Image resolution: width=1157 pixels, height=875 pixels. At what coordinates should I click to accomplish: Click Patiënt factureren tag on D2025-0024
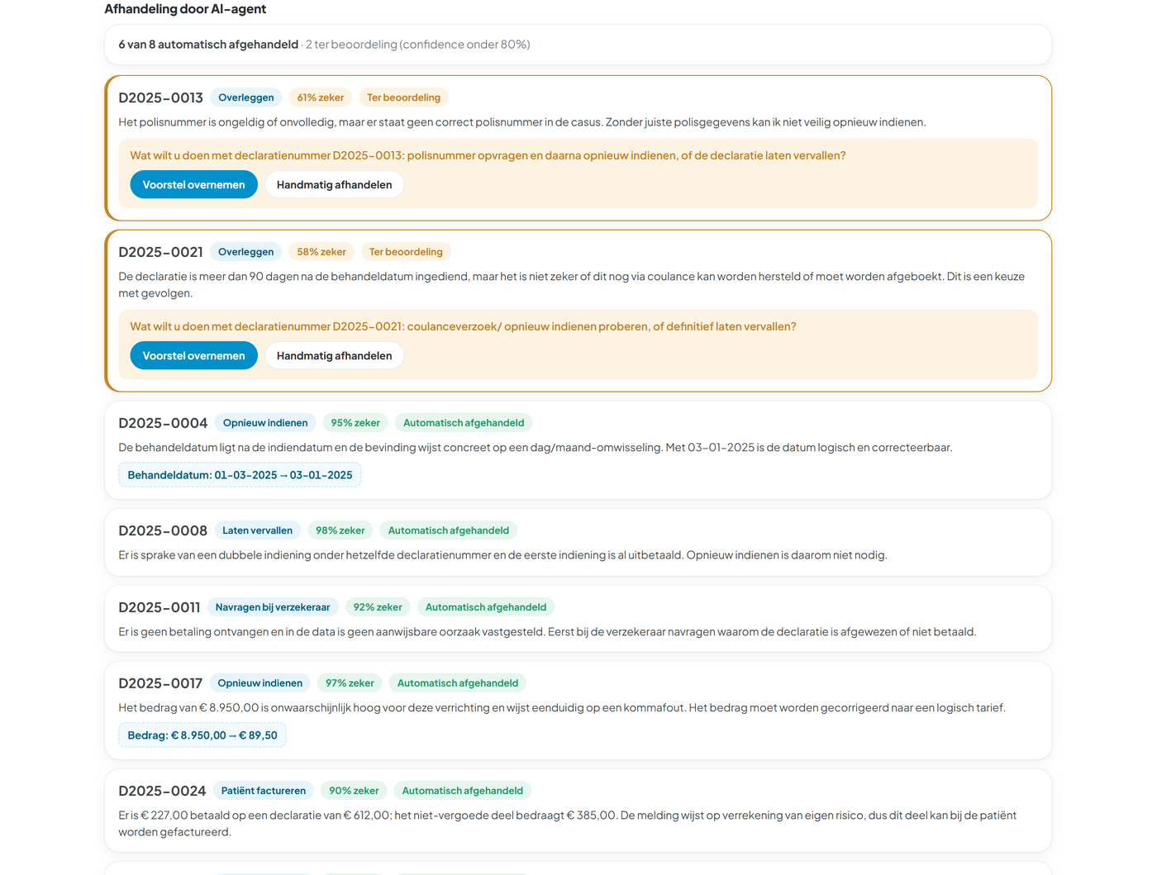[264, 791]
